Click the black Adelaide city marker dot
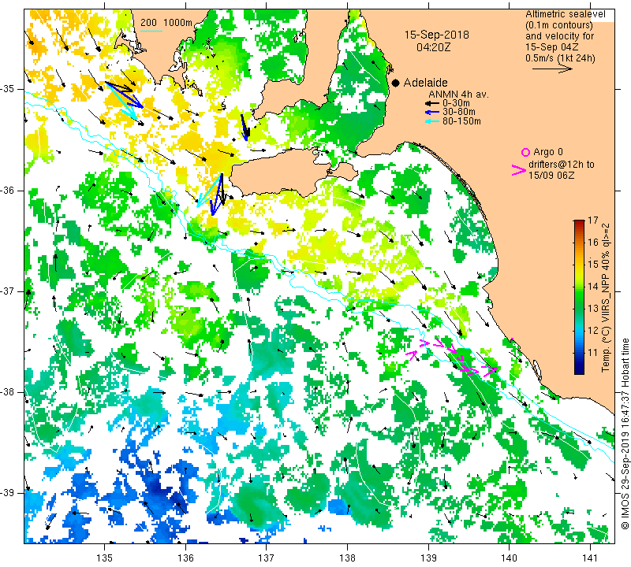631x567 pixels. pos(396,83)
